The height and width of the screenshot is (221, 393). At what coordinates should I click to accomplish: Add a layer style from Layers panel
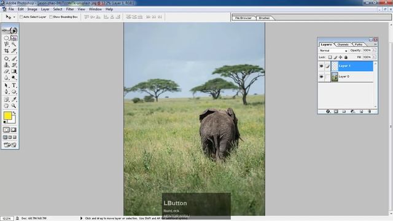(328, 111)
